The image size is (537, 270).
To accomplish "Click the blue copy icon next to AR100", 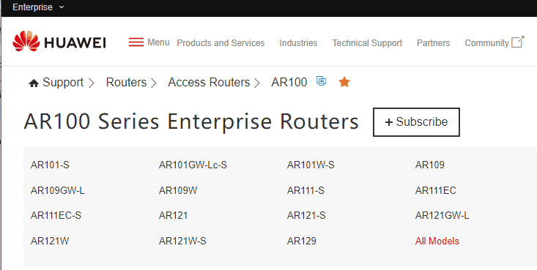I will [321, 81].
